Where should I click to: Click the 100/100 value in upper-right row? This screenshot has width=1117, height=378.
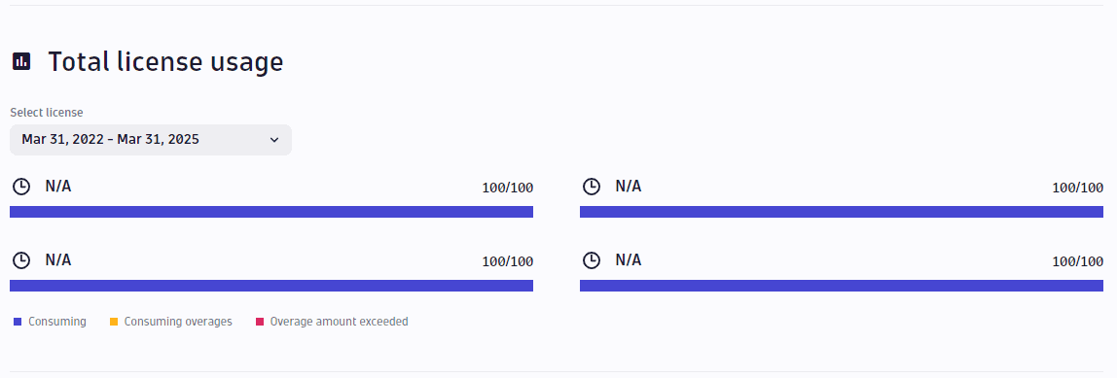tap(1078, 188)
